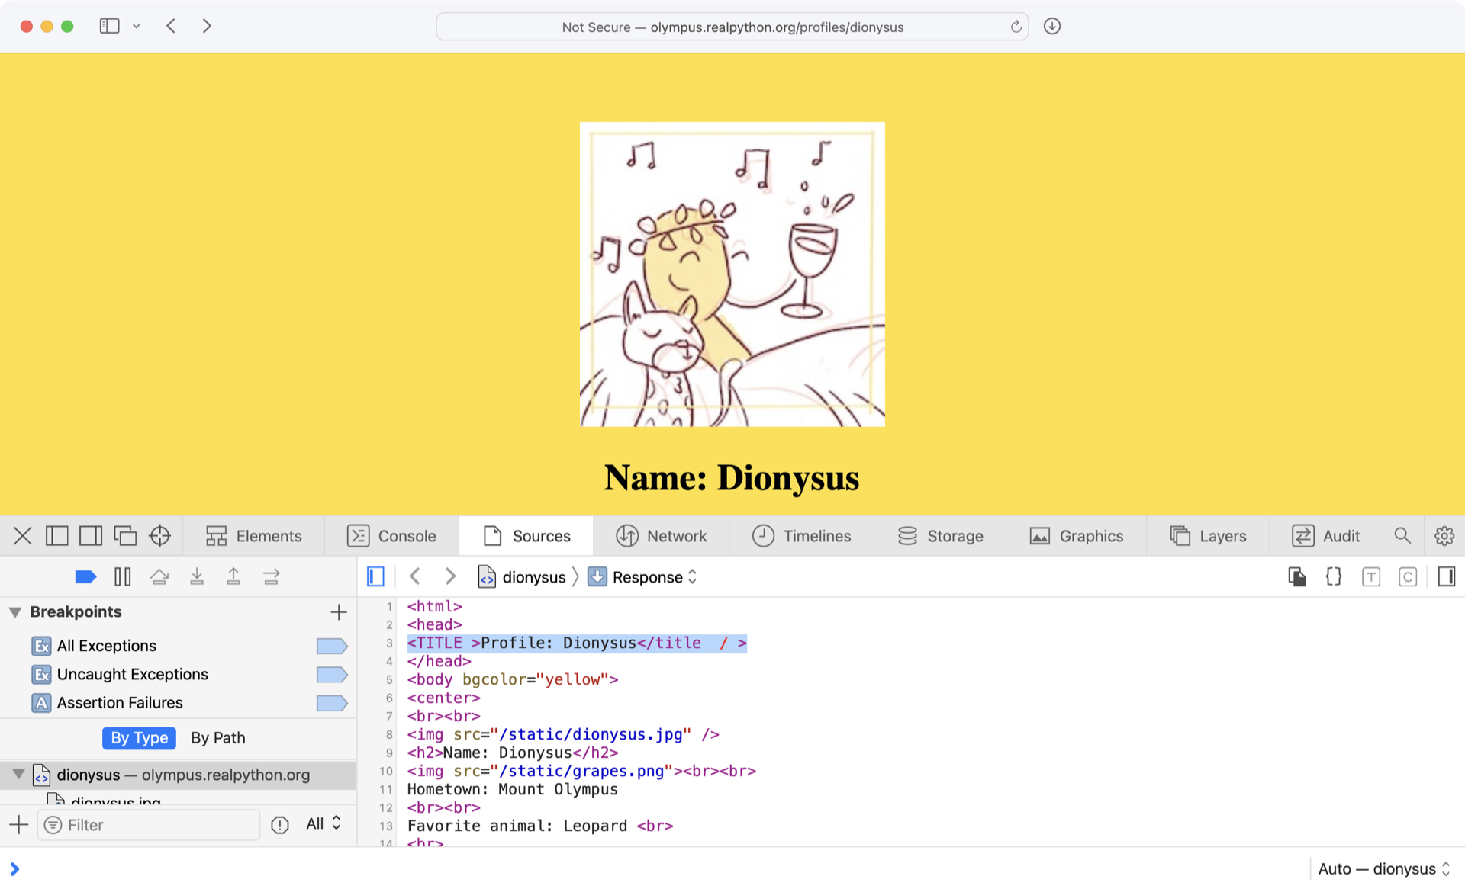Screen dimensions: 1465x889
Task: Click the copy resource icon above the code
Action: point(1297,576)
